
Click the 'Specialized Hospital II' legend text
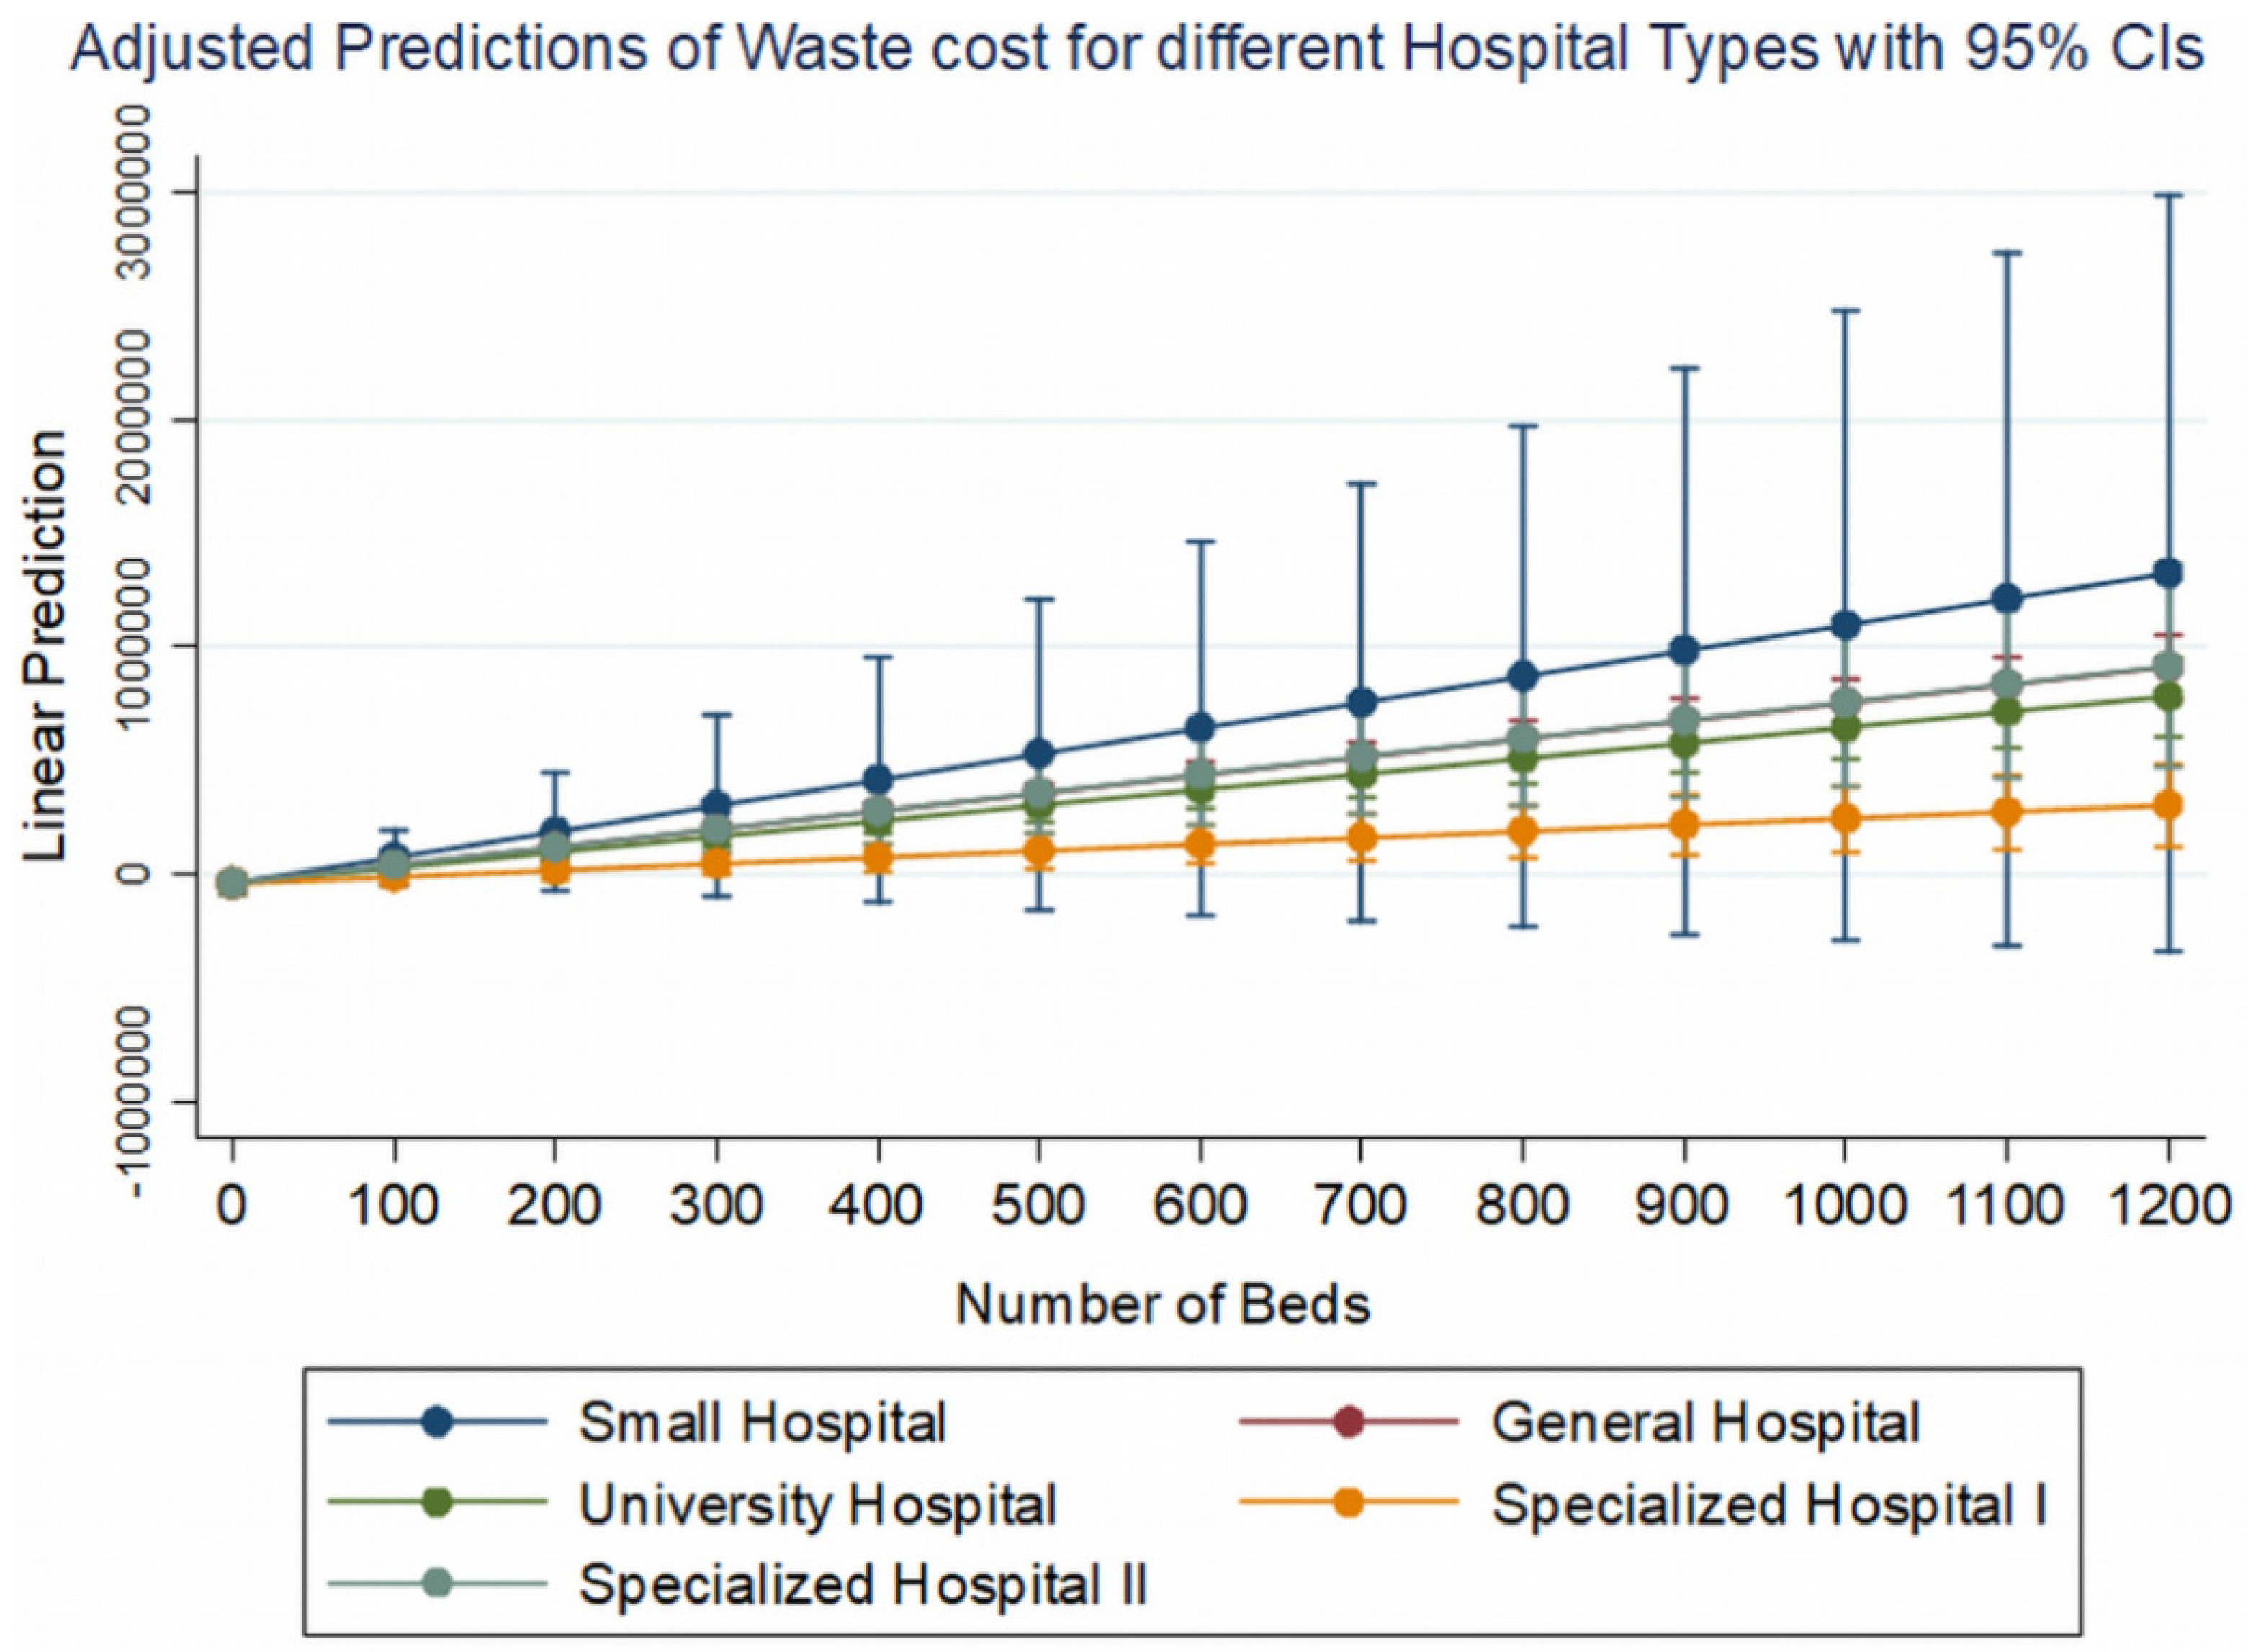[863, 1585]
